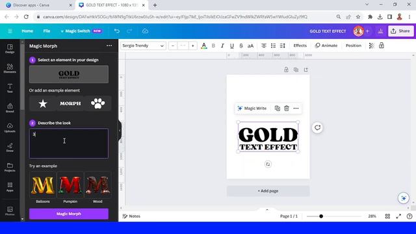Image resolution: width=416 pixels, height=234 pixels.
Task: Duplicate the selected text element
Action: pos(278,109)
